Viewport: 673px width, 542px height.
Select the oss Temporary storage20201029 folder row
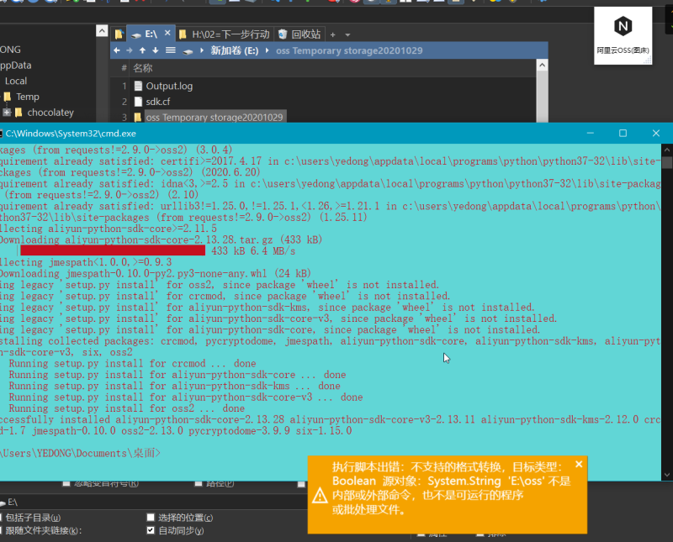click(215, 117)
